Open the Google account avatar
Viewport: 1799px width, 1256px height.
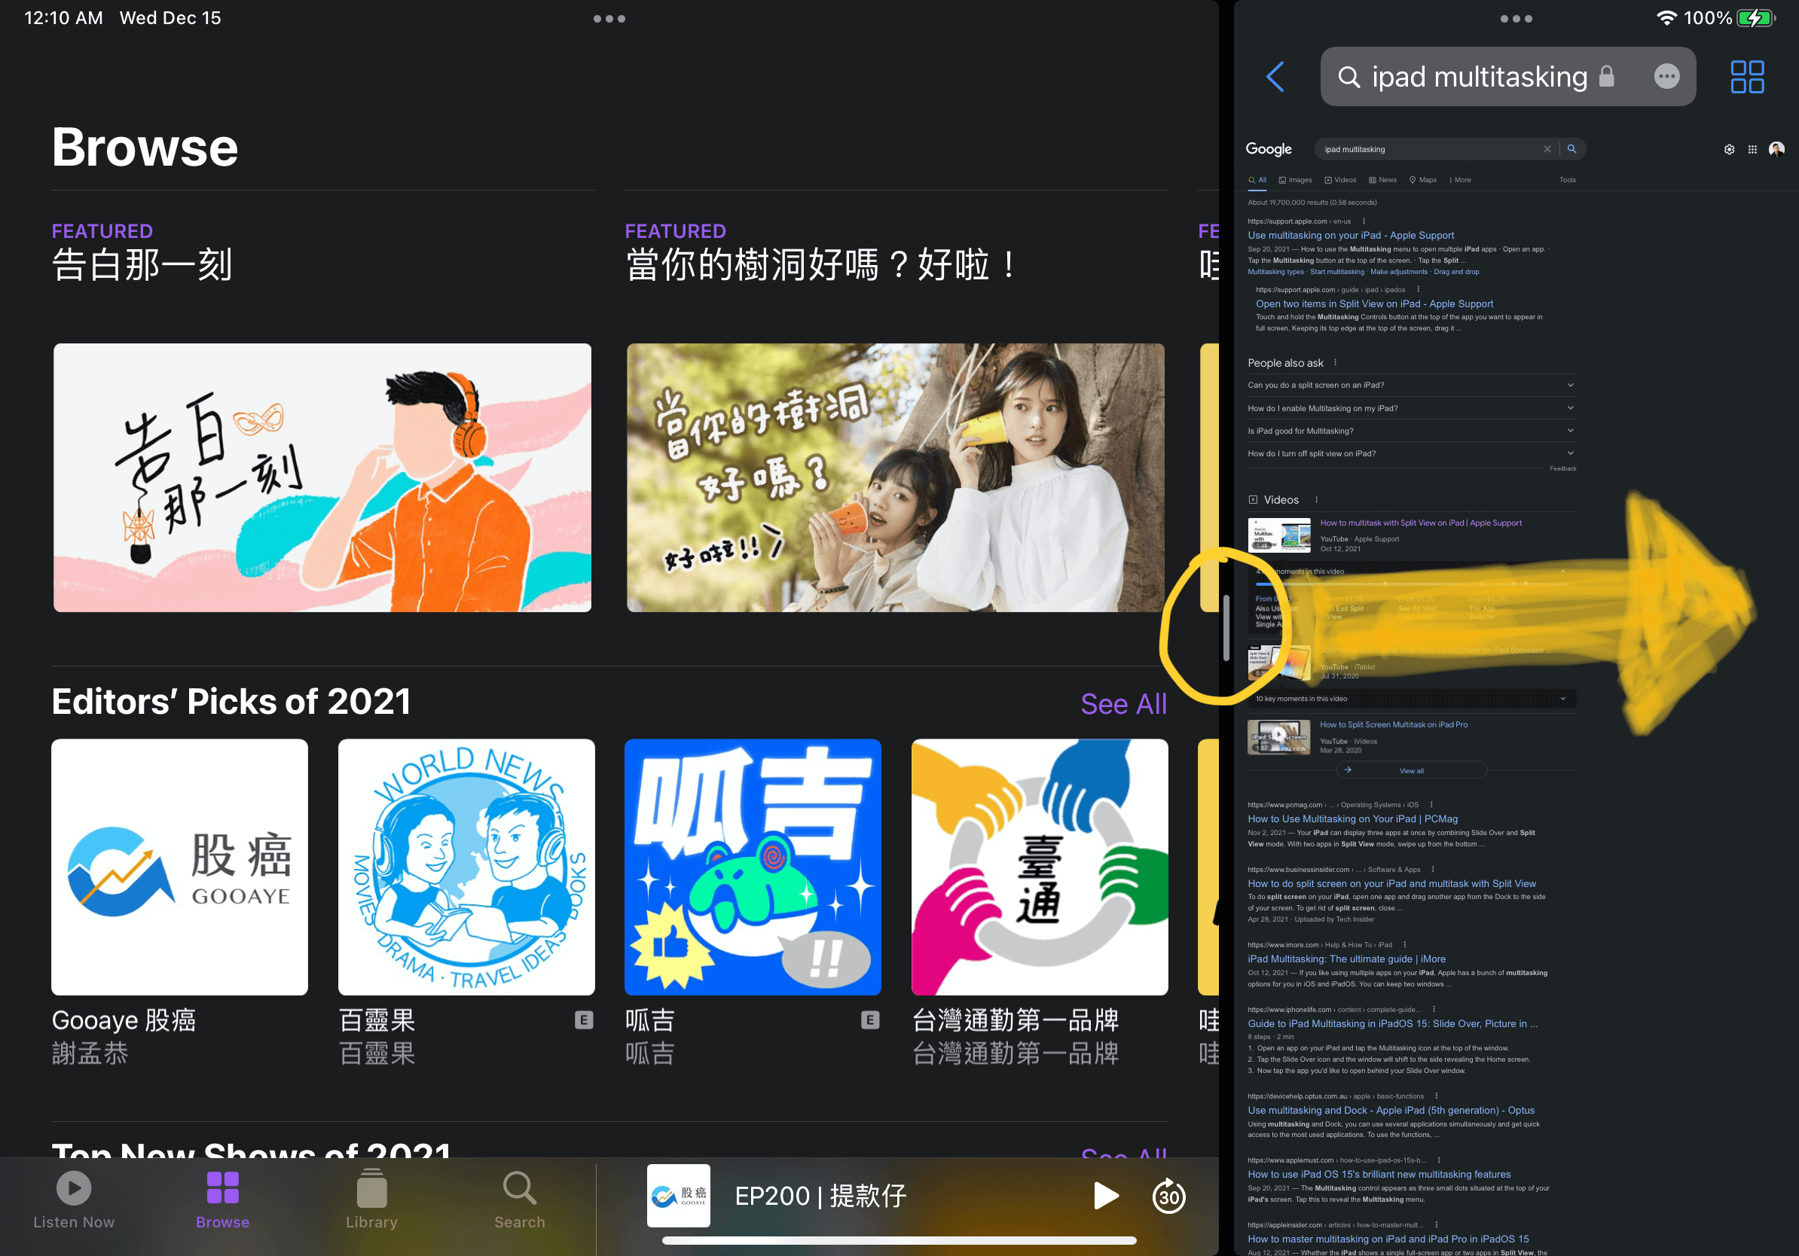coord(1776,149)
